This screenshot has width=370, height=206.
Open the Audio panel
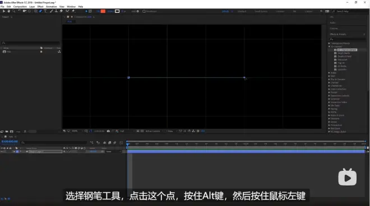[332, 22]
